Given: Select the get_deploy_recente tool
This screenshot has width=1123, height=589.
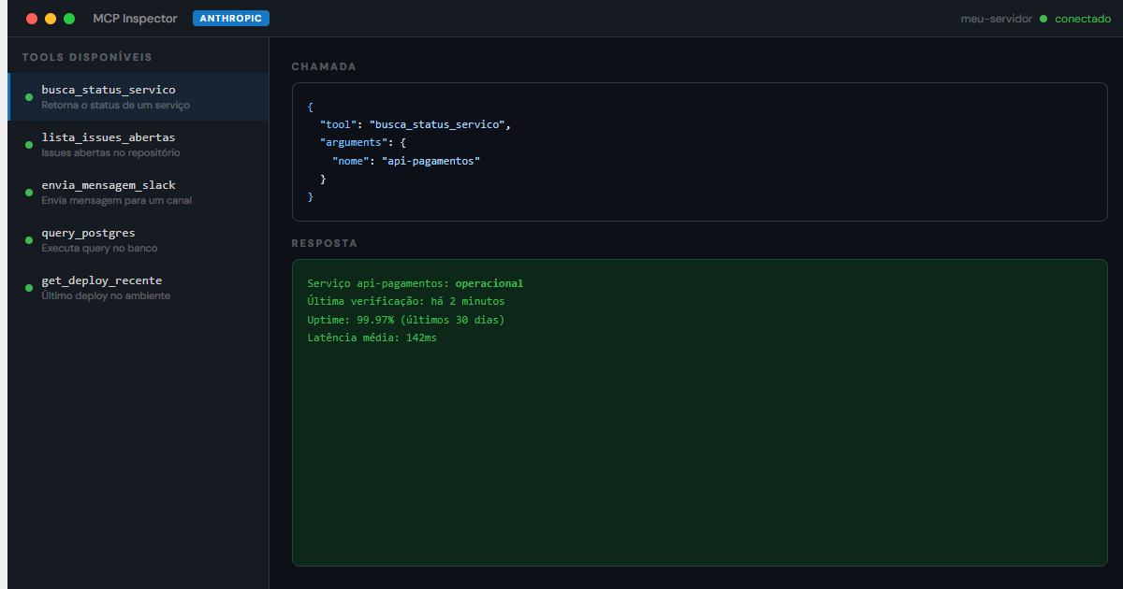Looking at the screenshot, I should click(138, 287).
